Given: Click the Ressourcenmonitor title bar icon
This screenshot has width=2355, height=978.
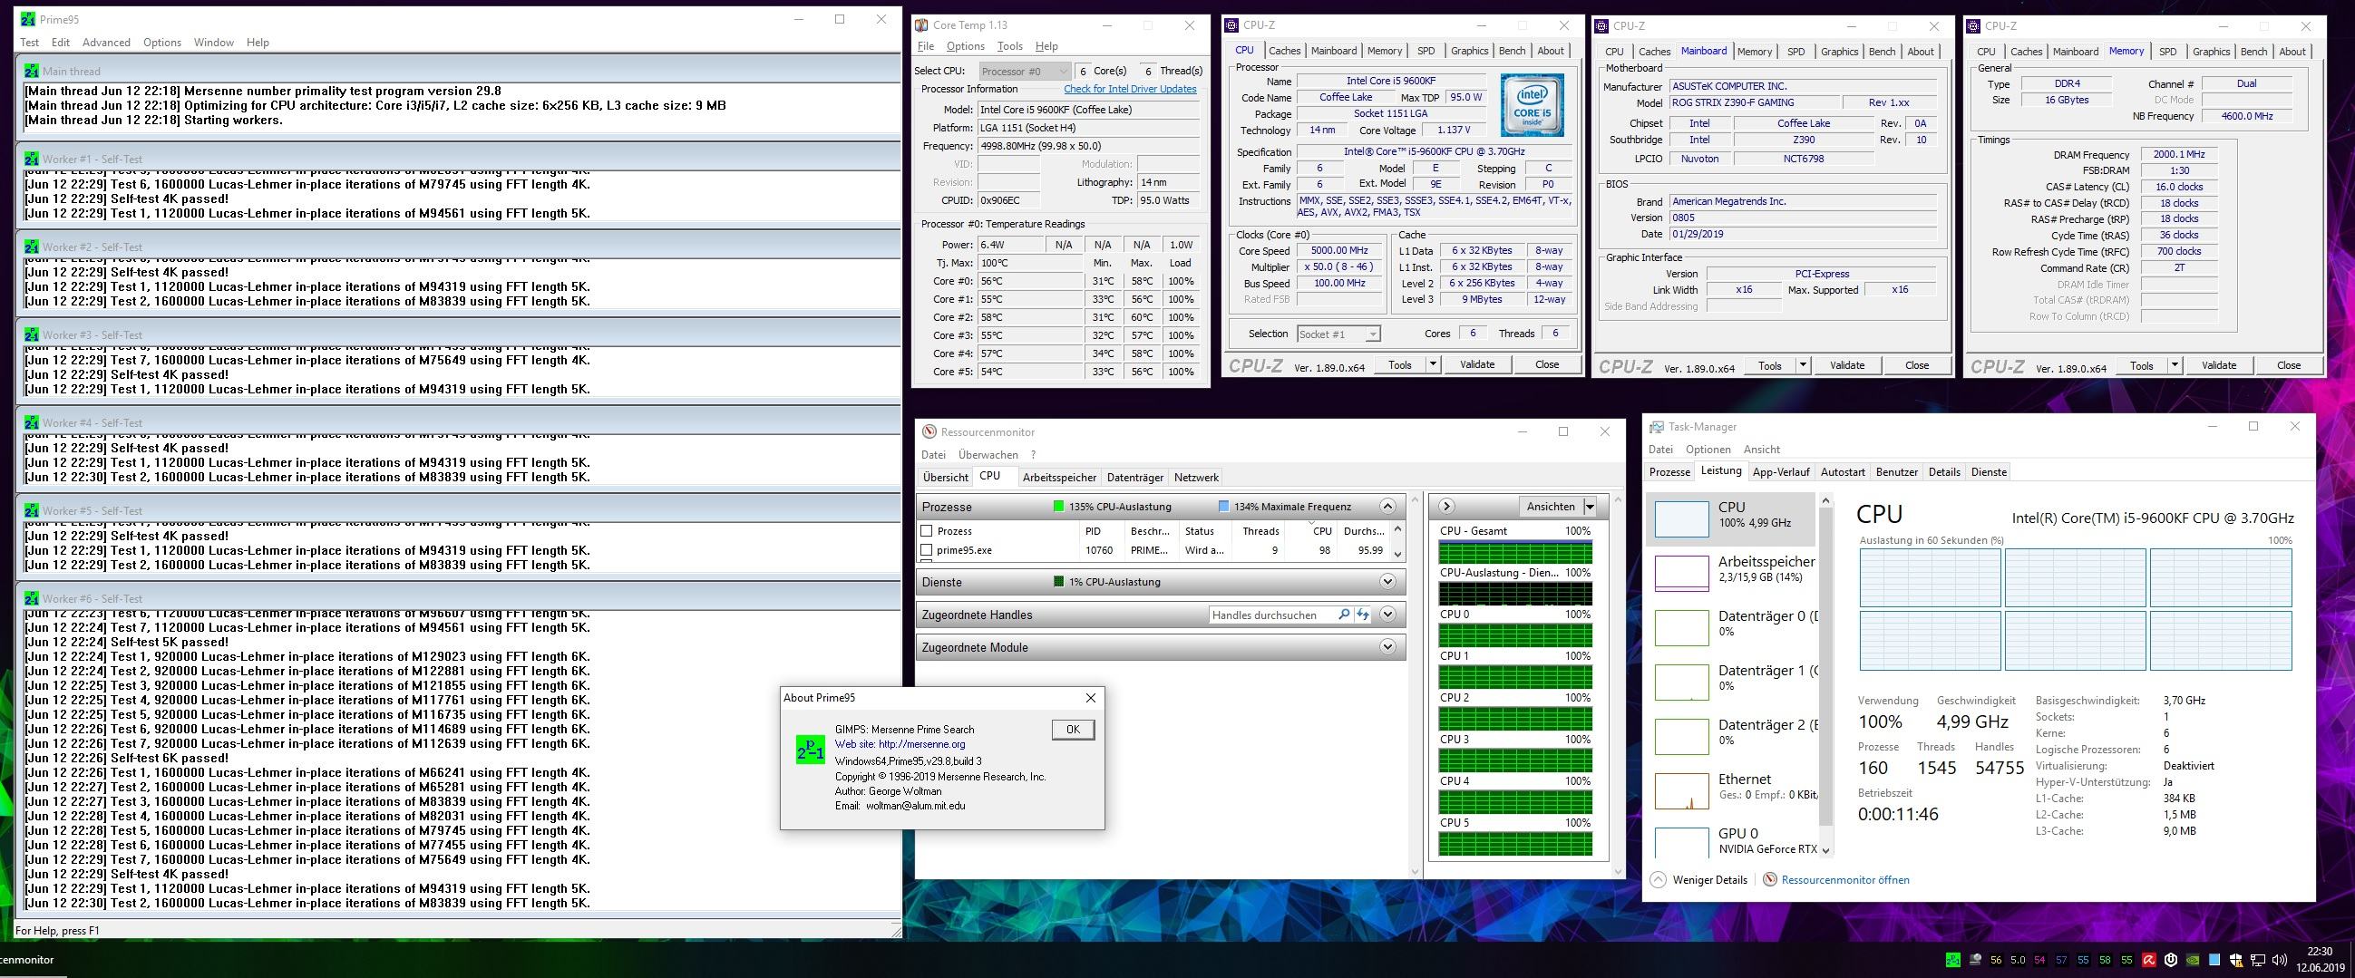Looking at the screenshot, I should tap(929, 432).
